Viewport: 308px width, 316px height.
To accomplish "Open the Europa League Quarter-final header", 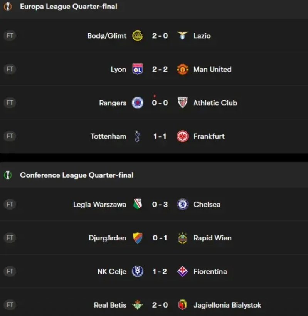I will click(x=69, y=7).
